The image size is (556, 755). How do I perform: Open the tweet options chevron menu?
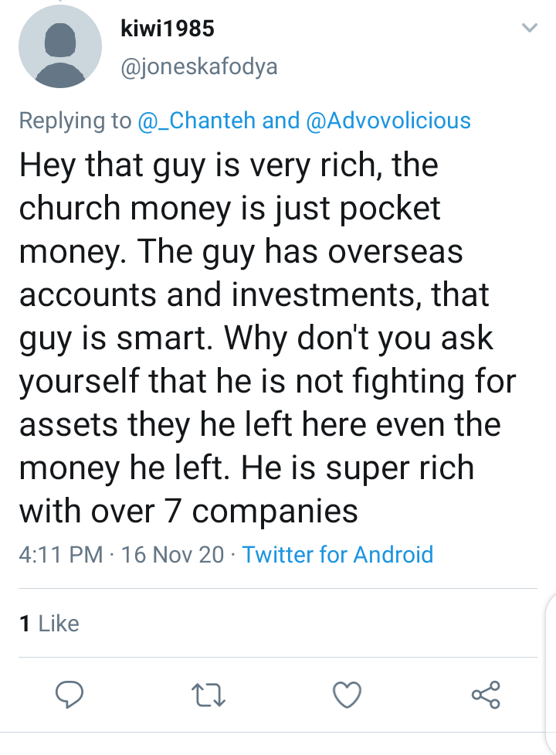point(529,29)
